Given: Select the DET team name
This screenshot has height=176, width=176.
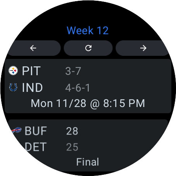Looking at the screenshot, I should coord(35,147).
